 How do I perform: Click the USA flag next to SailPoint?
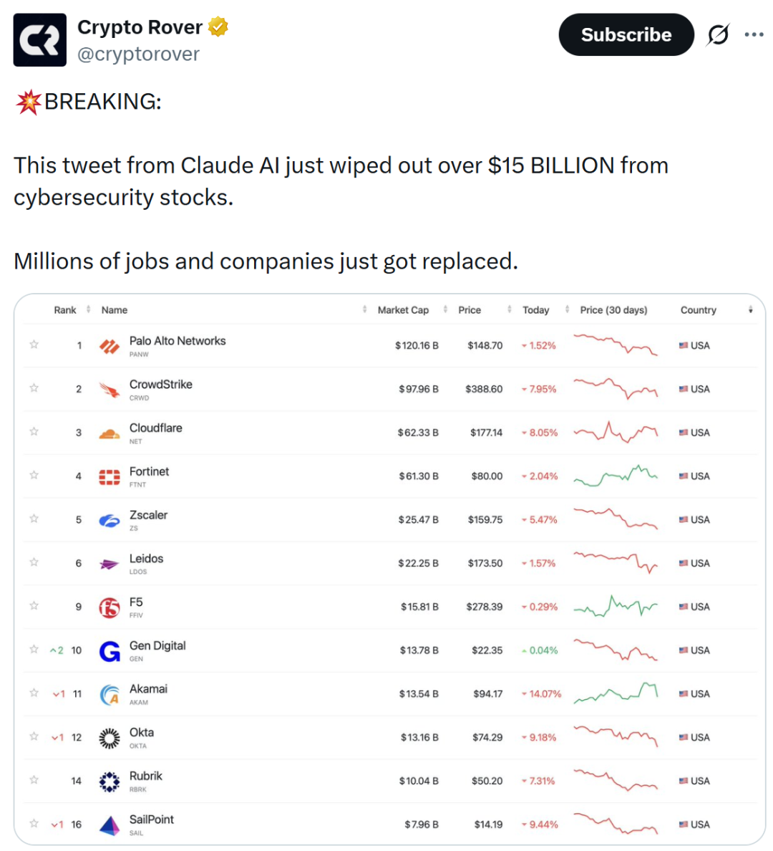pyautogui.click(x=682, y=824)
